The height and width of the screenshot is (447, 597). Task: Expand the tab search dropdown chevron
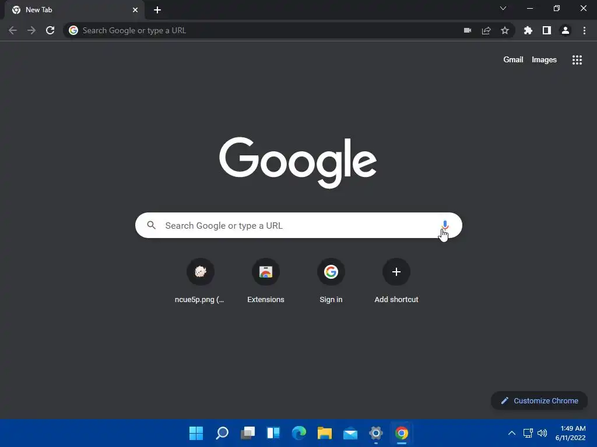[x=503, y=8]
